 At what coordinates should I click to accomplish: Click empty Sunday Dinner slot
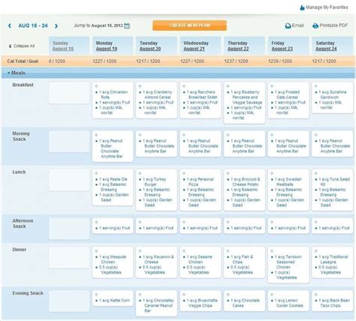69,258
